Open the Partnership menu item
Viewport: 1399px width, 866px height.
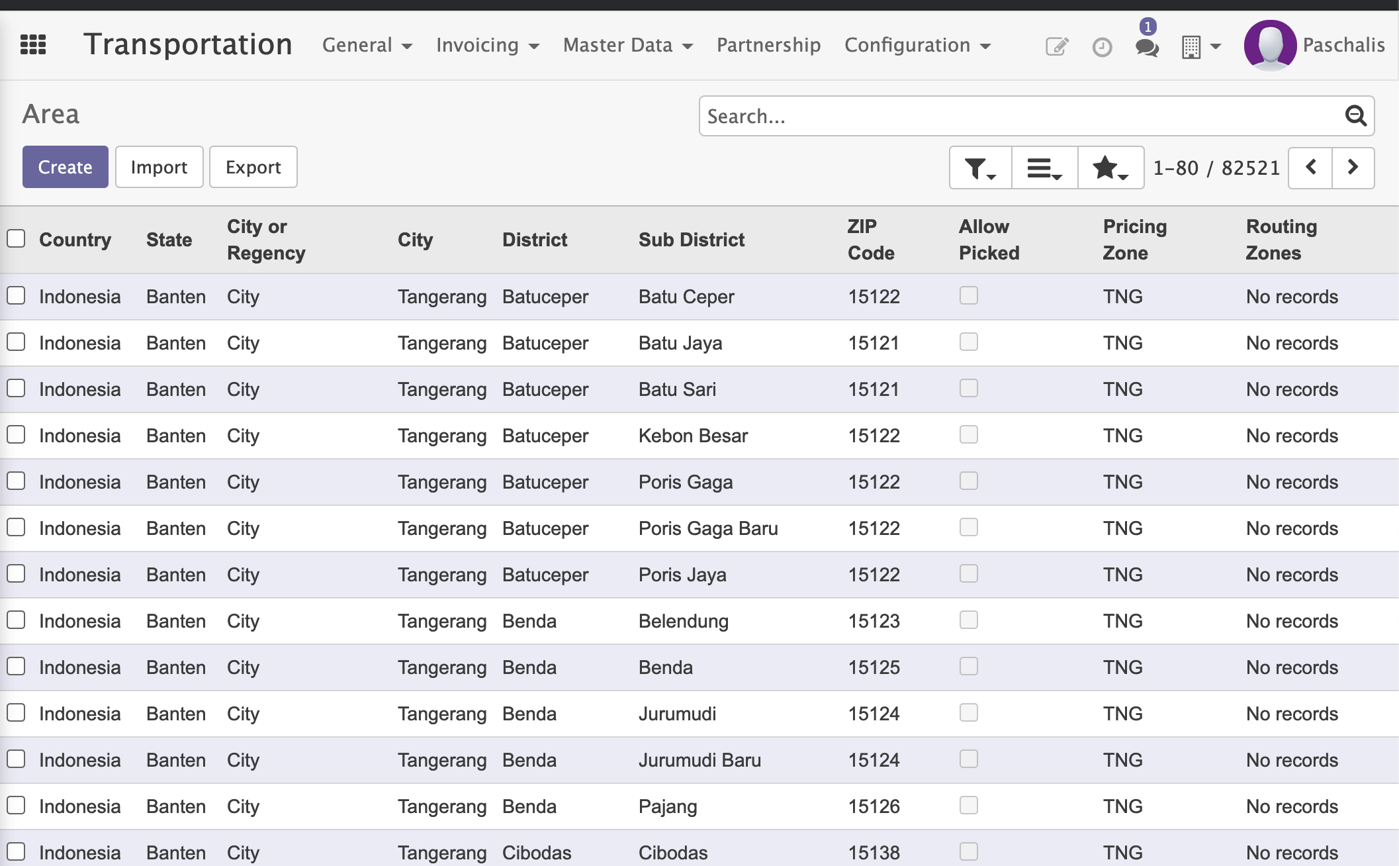coord(768,45)
